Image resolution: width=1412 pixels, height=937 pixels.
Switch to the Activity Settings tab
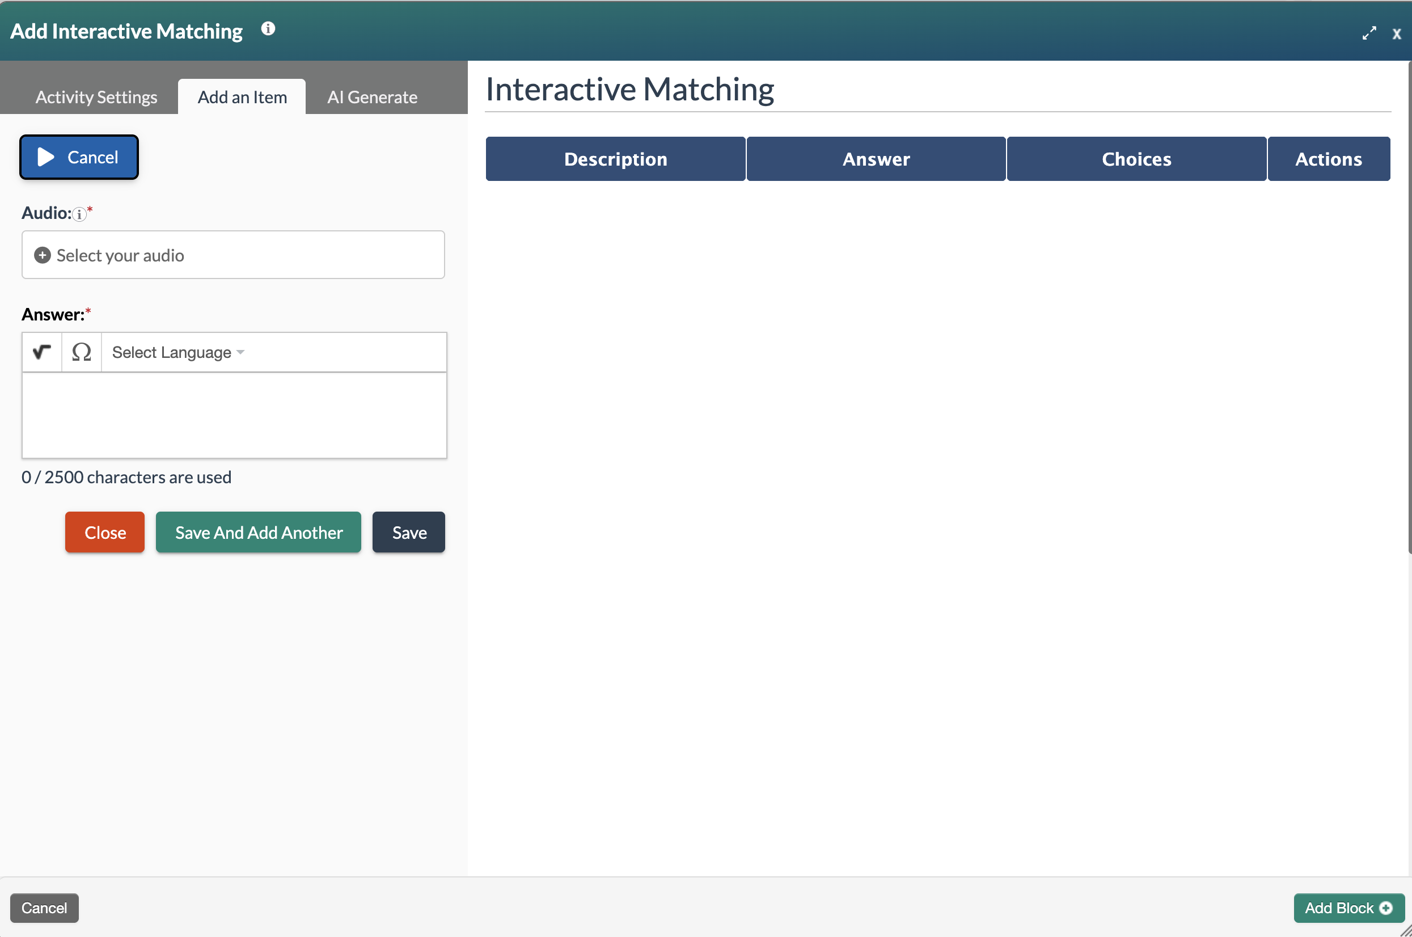point(96,96)
